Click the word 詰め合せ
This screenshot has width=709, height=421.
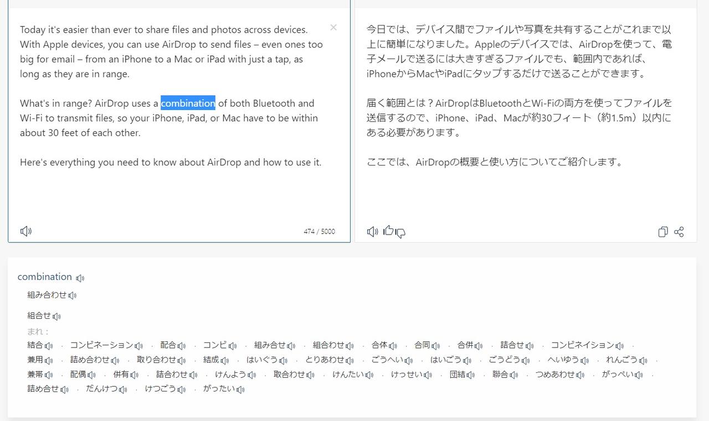[43, 388]
